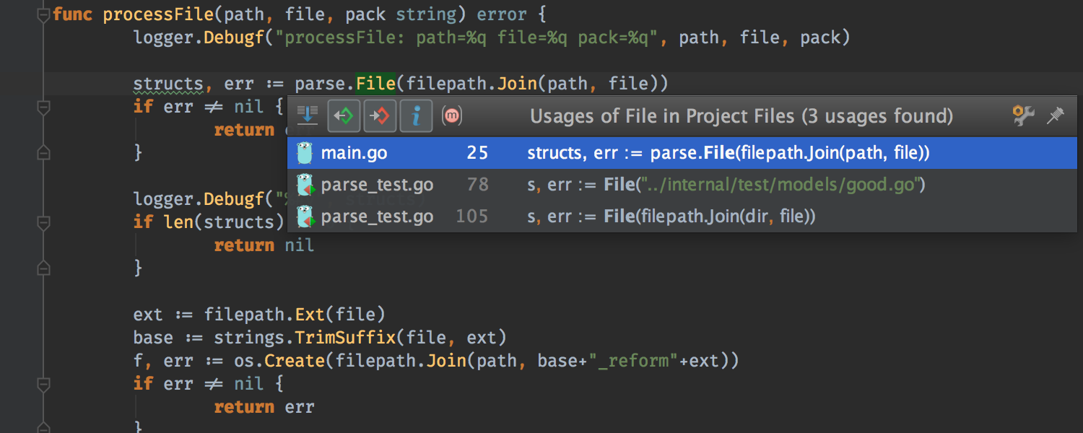The width and height of the screenshot is (1083, 433).
Task: Click 'return err' at bottom of editor
Action: coord(264,407)
